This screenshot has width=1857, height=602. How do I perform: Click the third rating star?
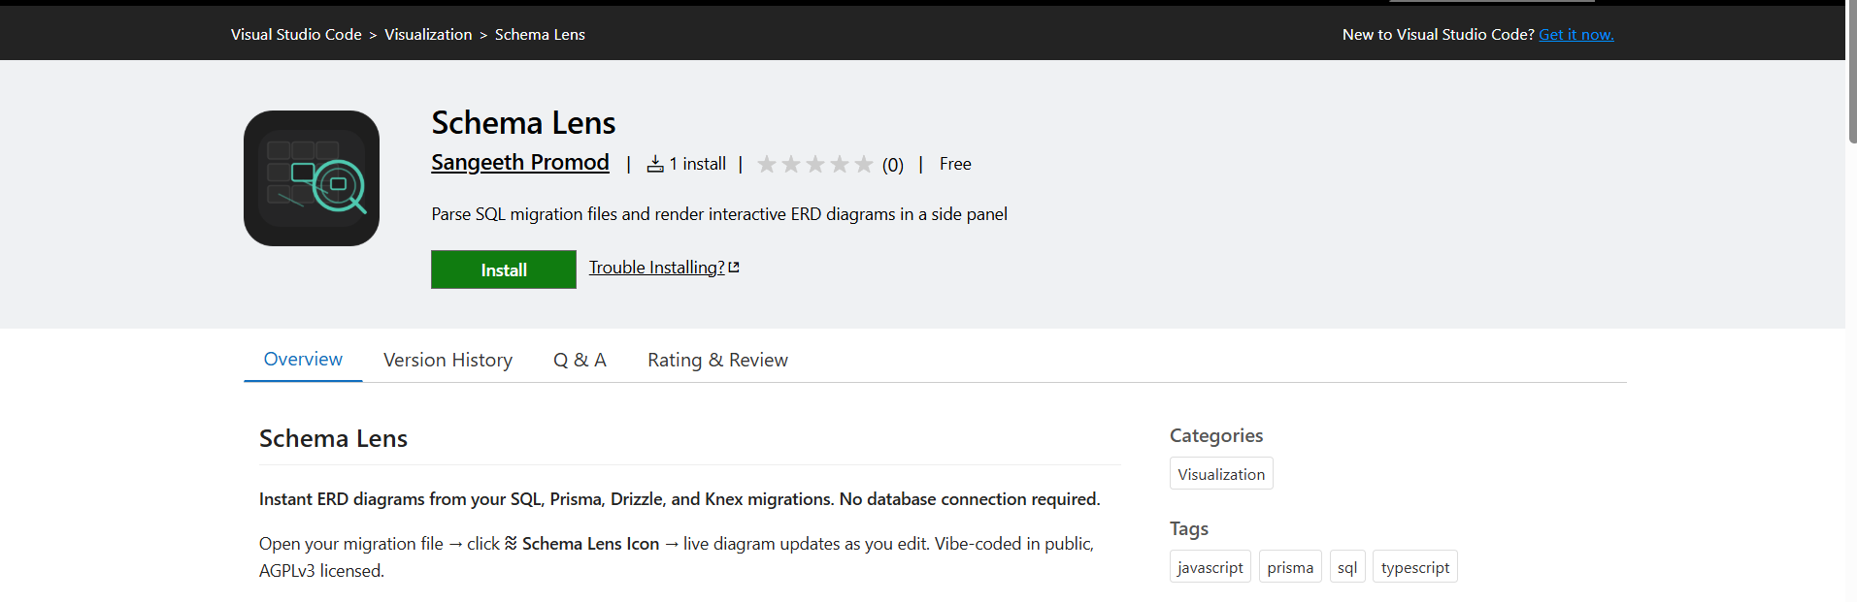[815, 164]
